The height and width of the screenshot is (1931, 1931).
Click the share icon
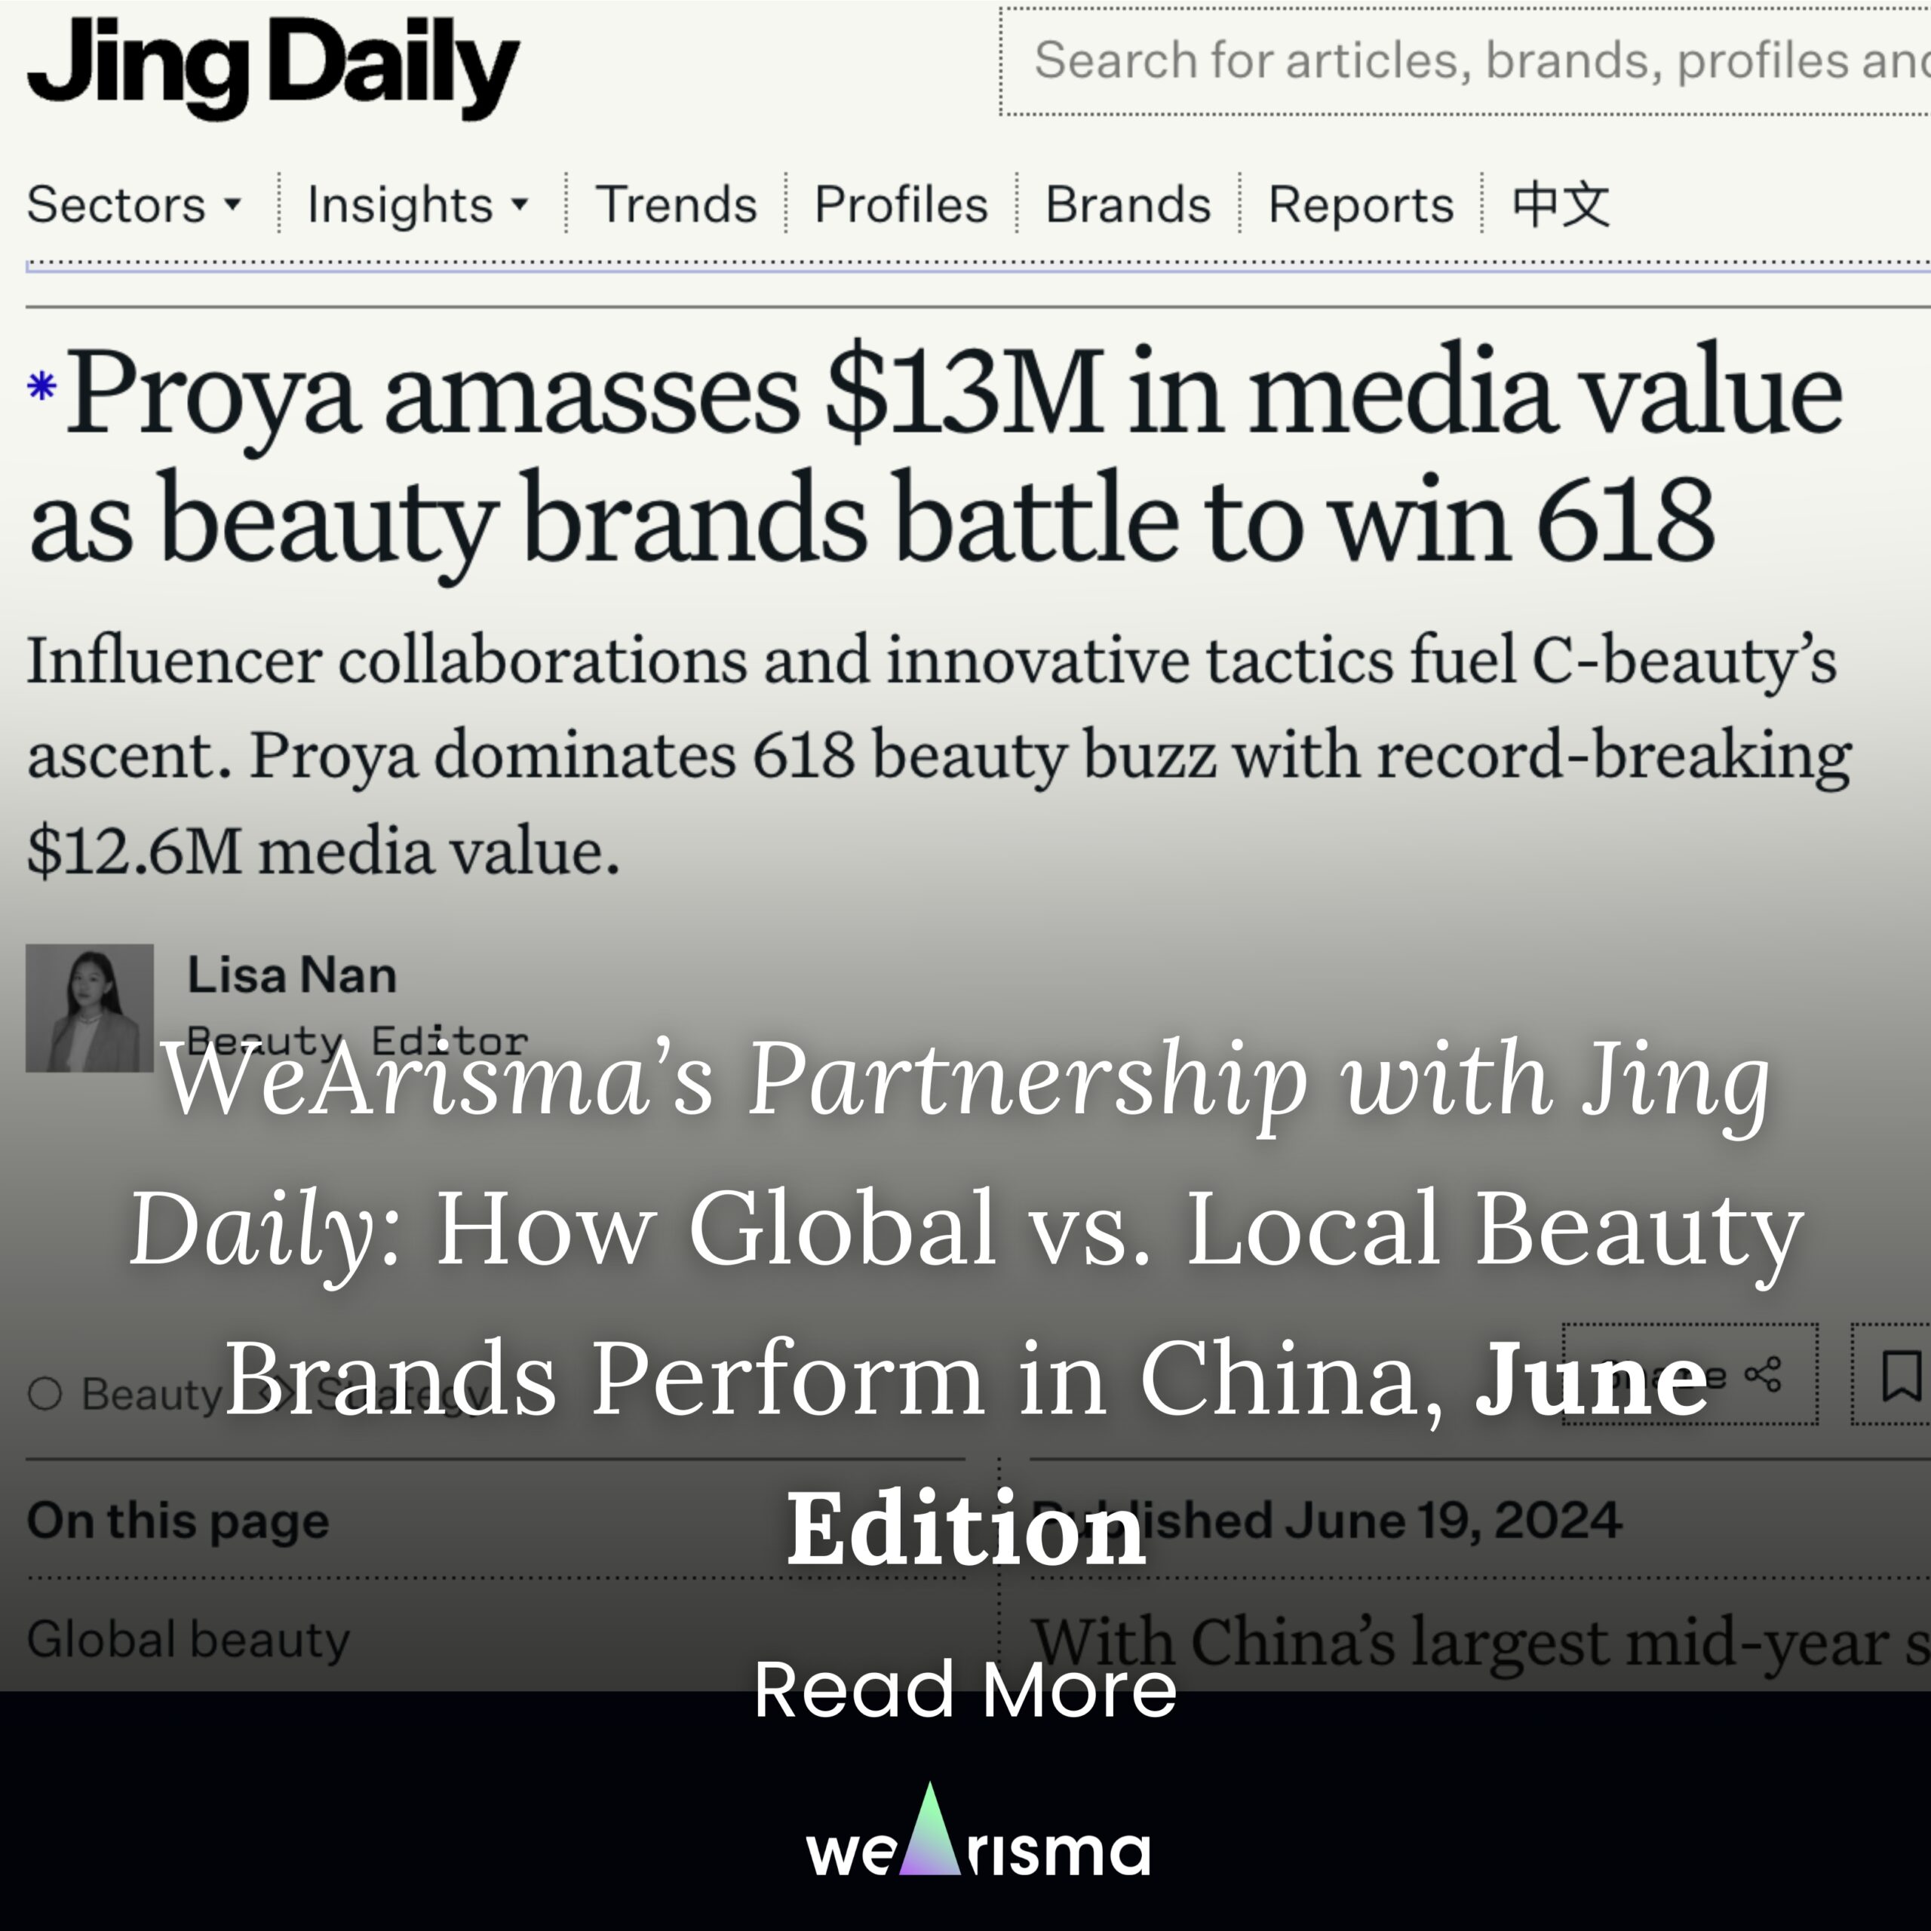(1762, 1374)
